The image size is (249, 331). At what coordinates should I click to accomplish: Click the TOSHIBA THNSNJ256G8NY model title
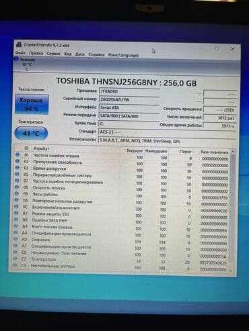point(127,82)
